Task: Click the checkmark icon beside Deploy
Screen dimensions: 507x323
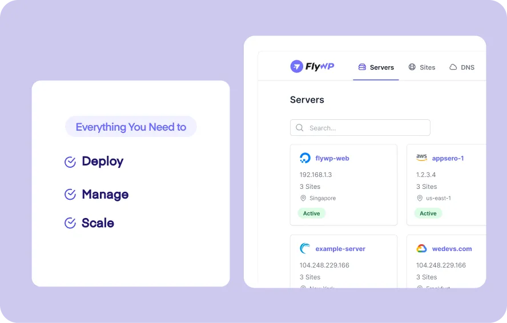Action: point(70,162)
